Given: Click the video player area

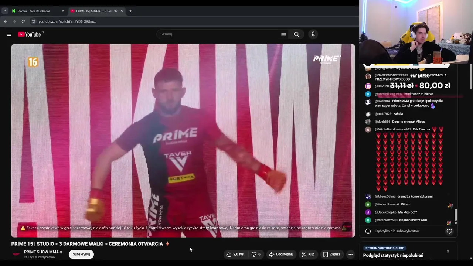Looking at the screenshot, I should click(183, 140).
